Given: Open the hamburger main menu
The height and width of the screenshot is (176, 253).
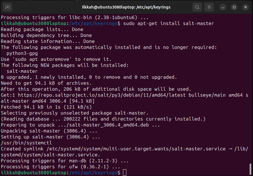Looking at the screenshot, I should pyautogui.click(x=209, y=7).
